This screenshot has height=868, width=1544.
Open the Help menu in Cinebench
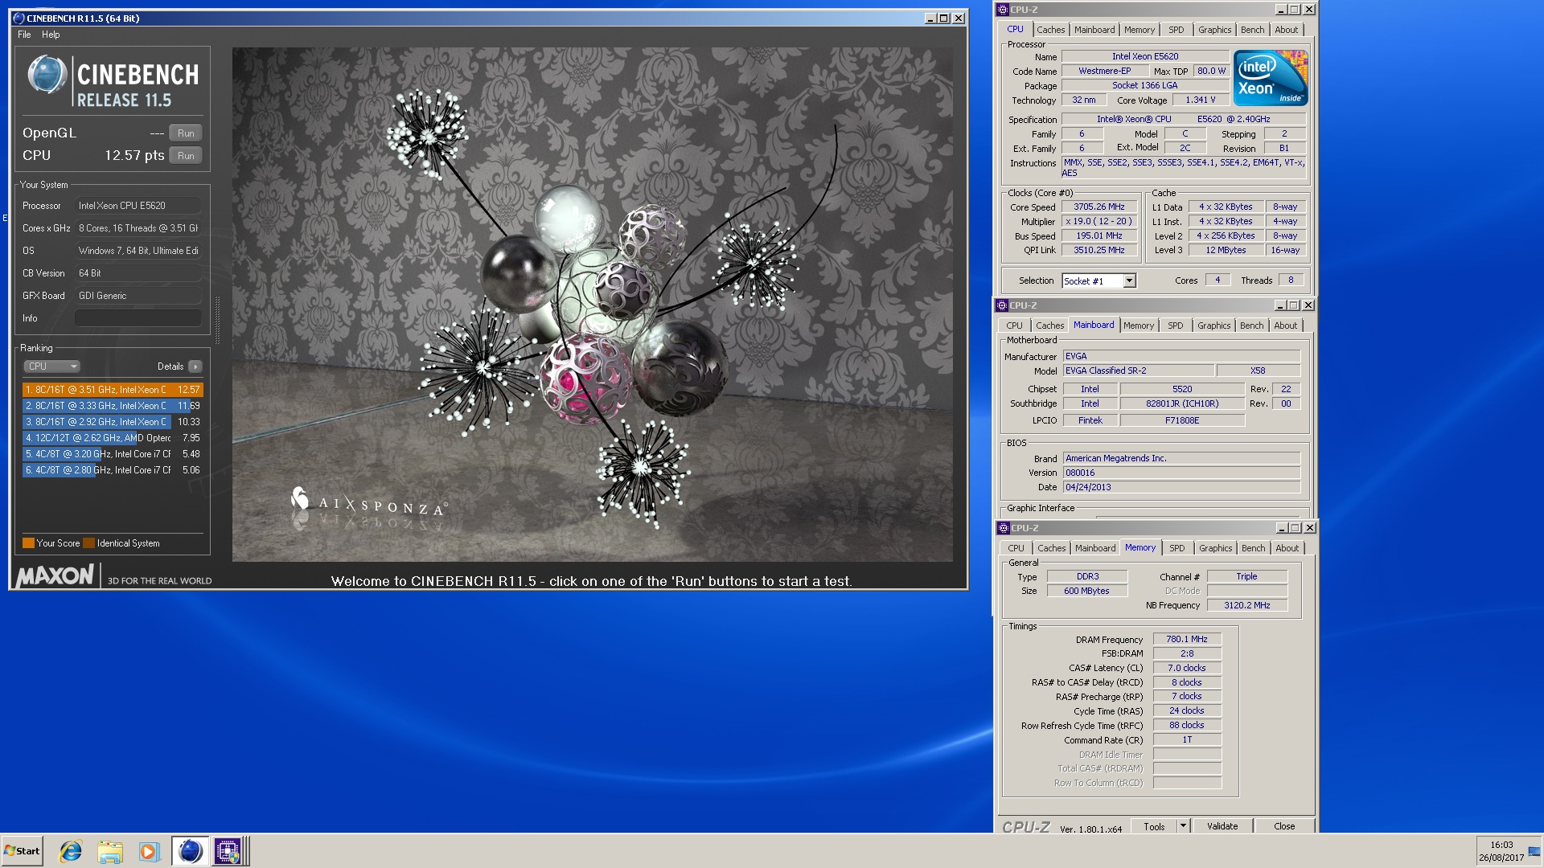pyautogui.click(x=51, y=35)
